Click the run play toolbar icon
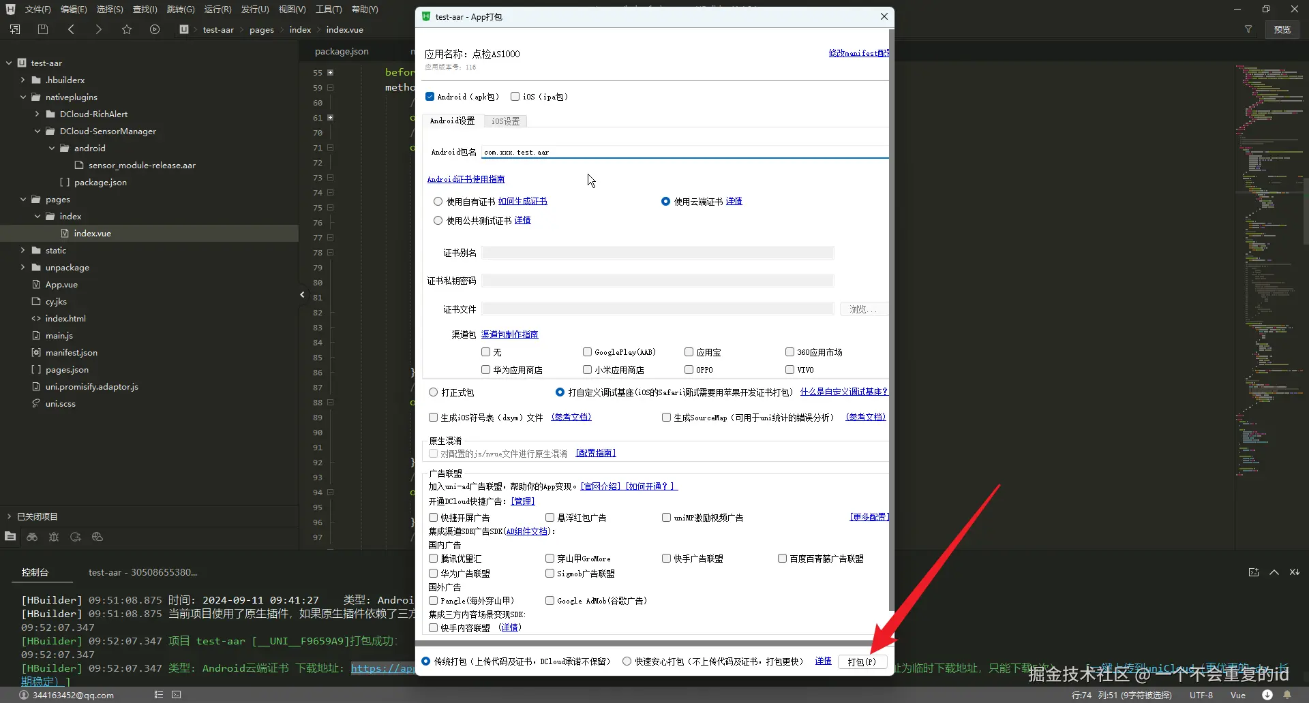The height and width of the screenshot is (703, 1309). point(155,29)
